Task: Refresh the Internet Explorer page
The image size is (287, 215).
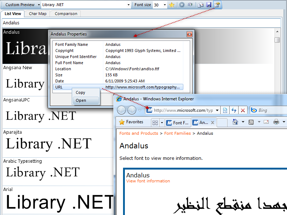Action: pyautogui.click(x=234, y=110)
